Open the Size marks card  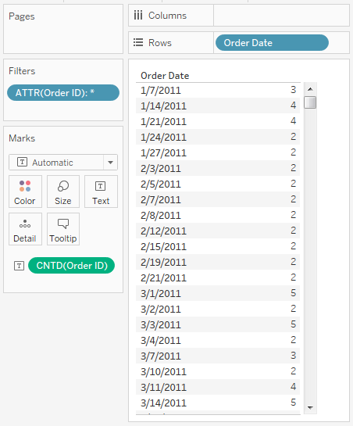(63, 192)
